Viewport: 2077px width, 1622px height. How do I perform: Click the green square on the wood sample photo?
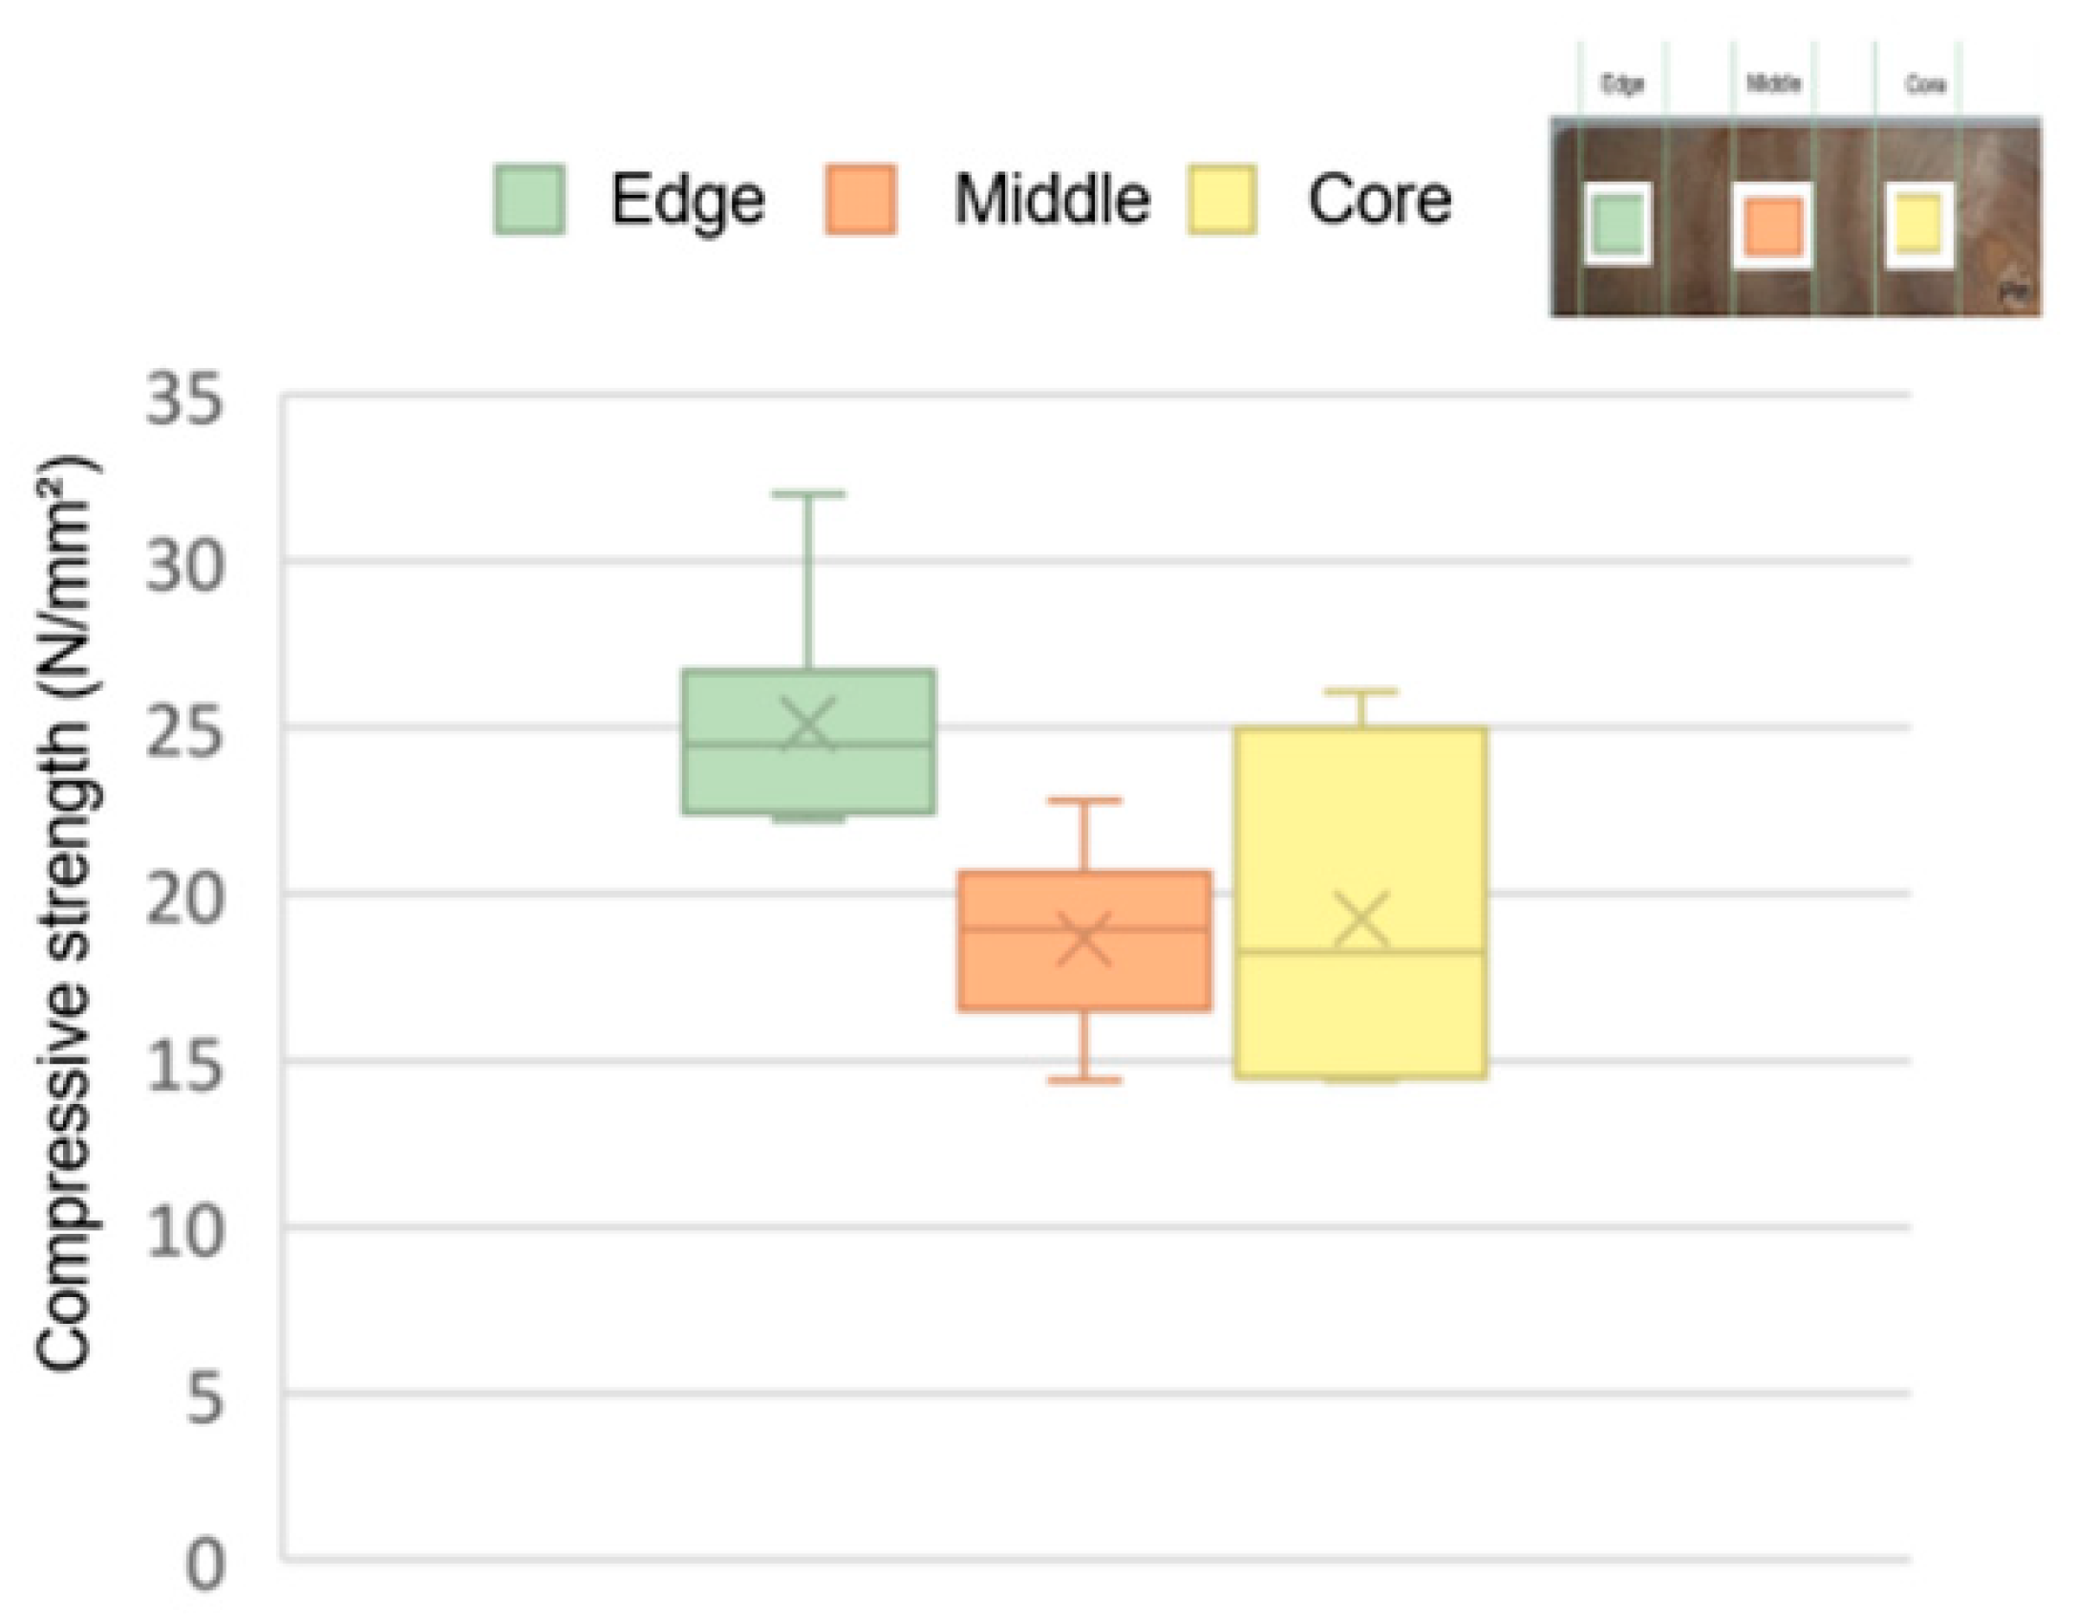point(1618,224)
